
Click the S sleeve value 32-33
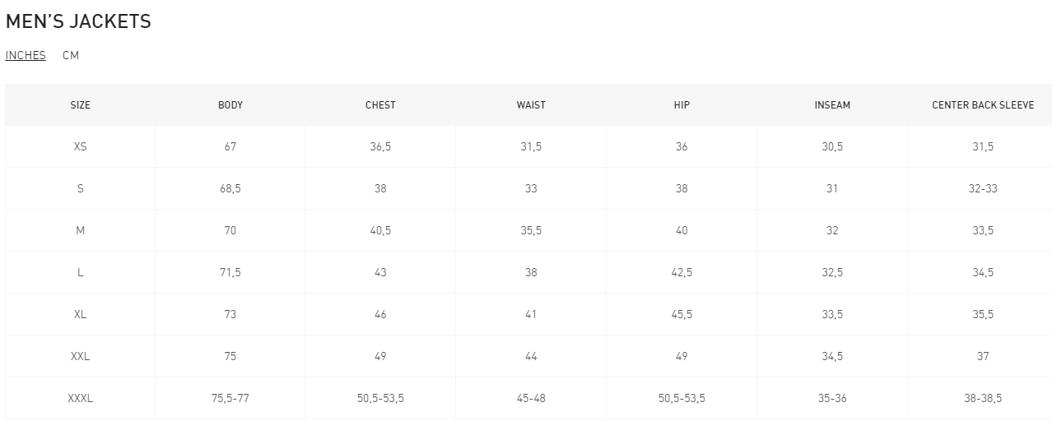[983, 189]
